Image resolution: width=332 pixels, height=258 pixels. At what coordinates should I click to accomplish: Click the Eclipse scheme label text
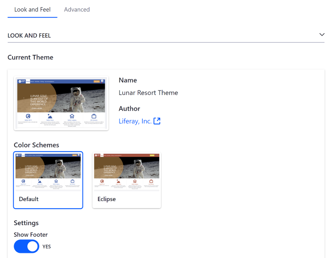(x=107, y=199)
